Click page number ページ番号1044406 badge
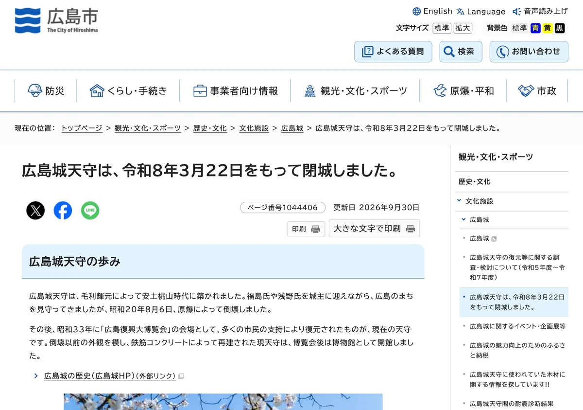Screen dimensions: 583x410 [282, 208]
